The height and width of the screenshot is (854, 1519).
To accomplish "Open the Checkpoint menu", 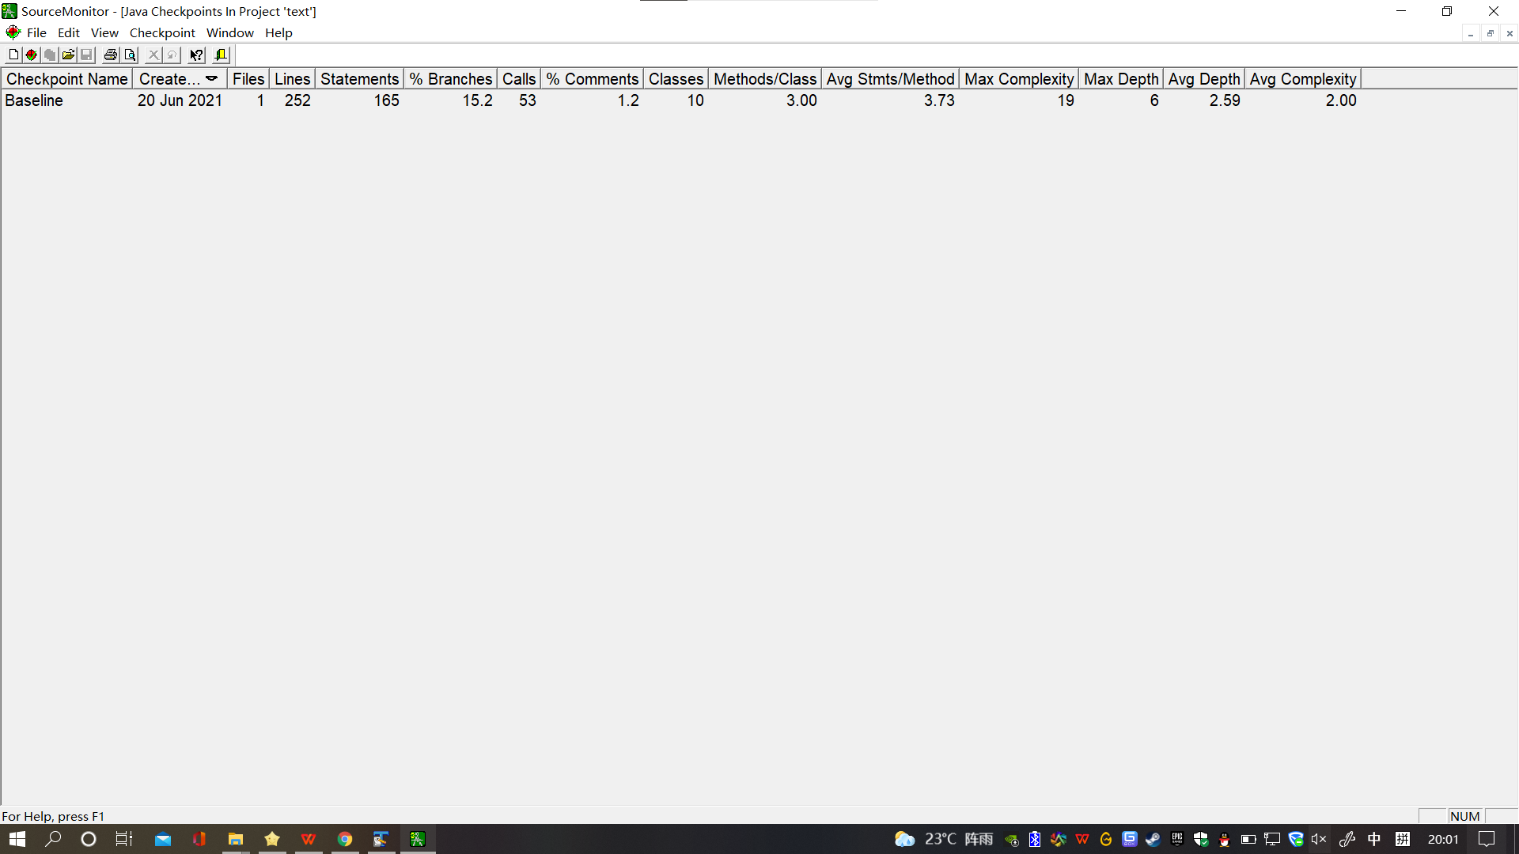I will coord(162,32).
